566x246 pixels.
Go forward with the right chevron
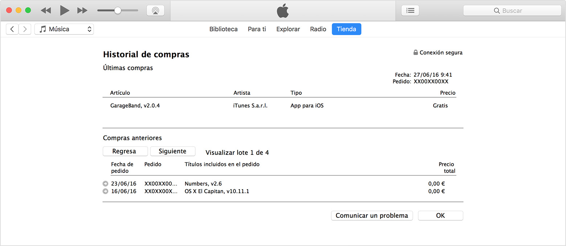click(x=25, y=29)
